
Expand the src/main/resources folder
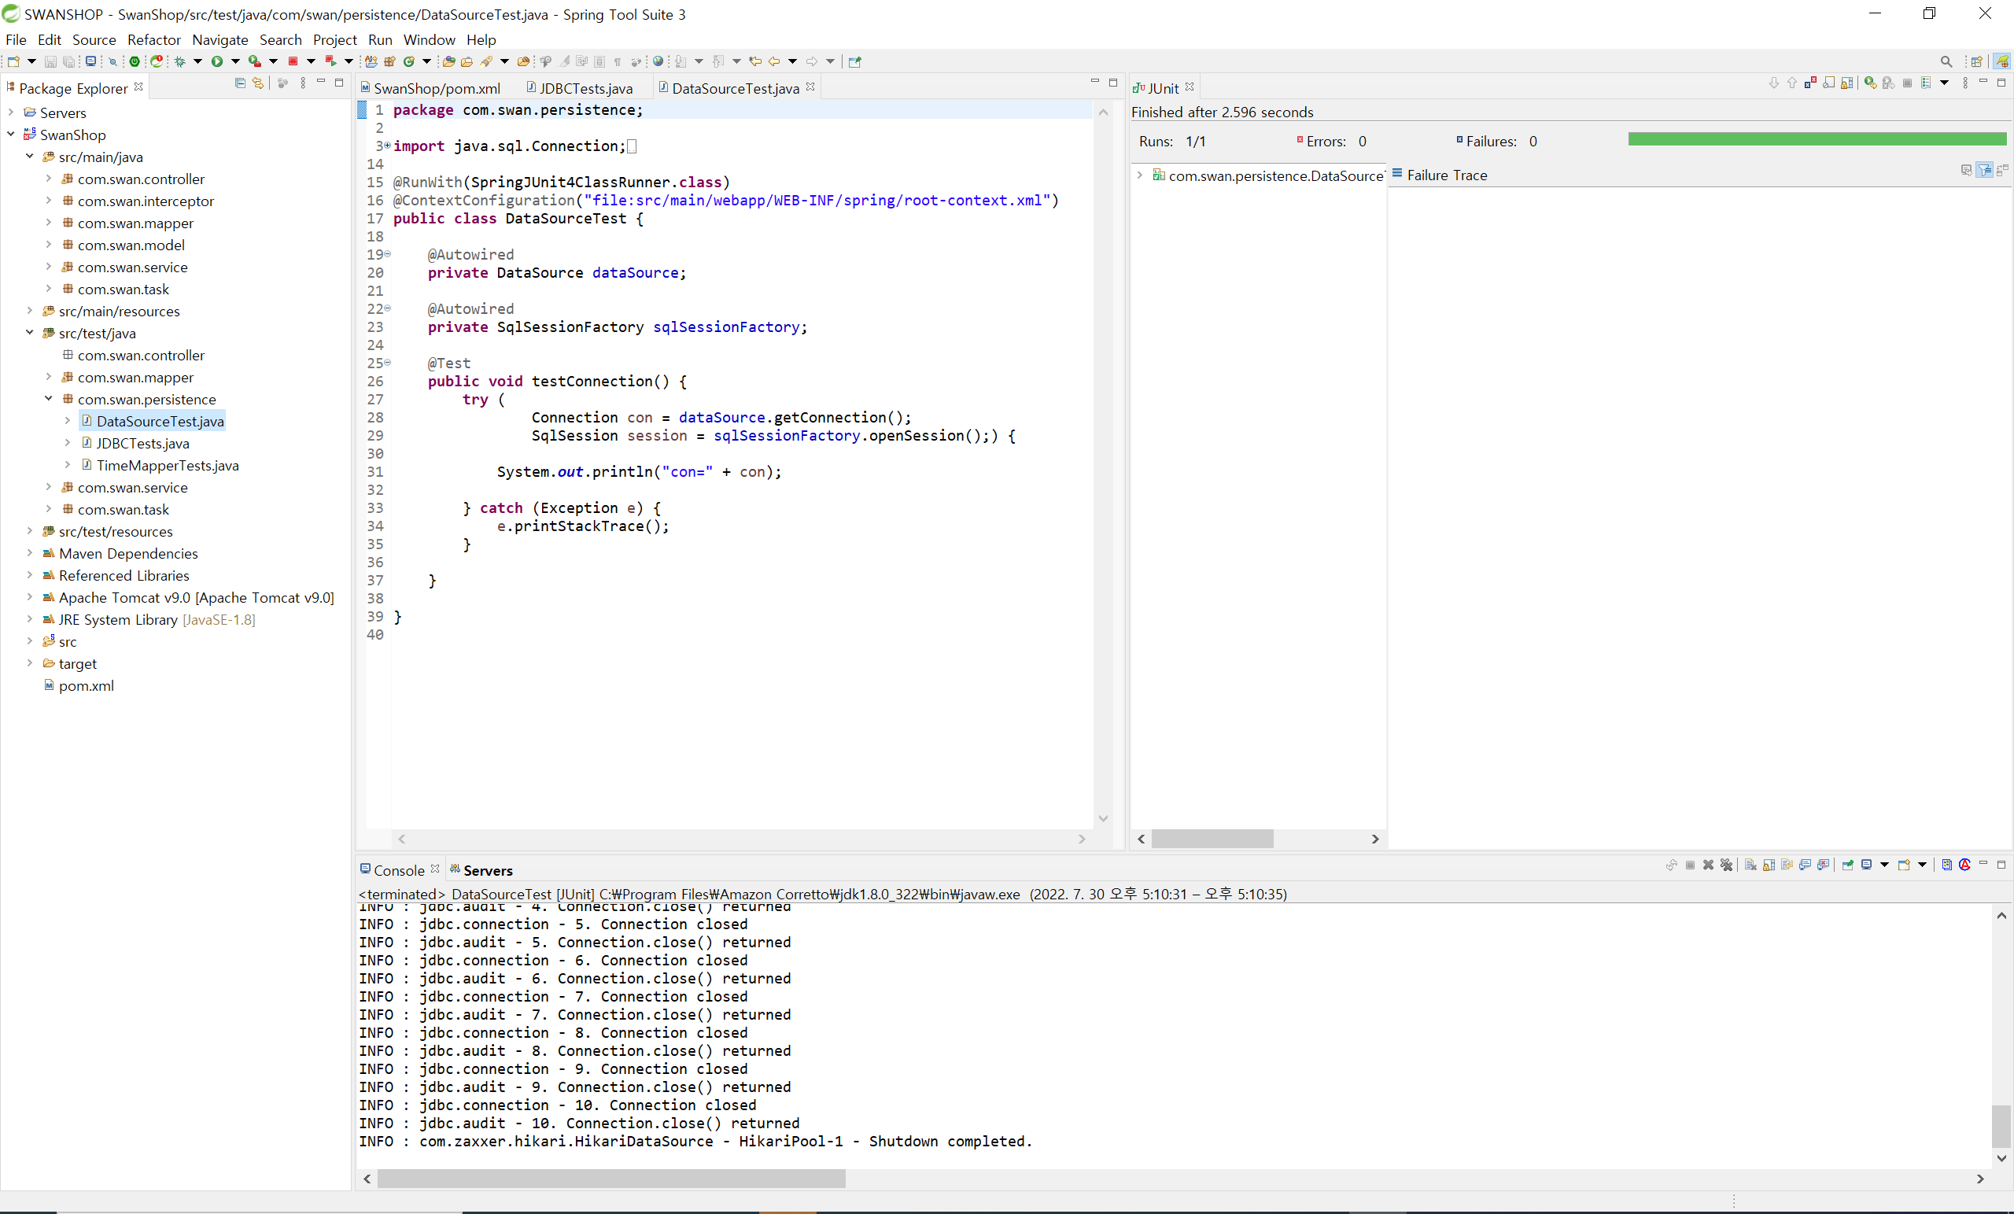pyautogui.click(x=29, y=312)
